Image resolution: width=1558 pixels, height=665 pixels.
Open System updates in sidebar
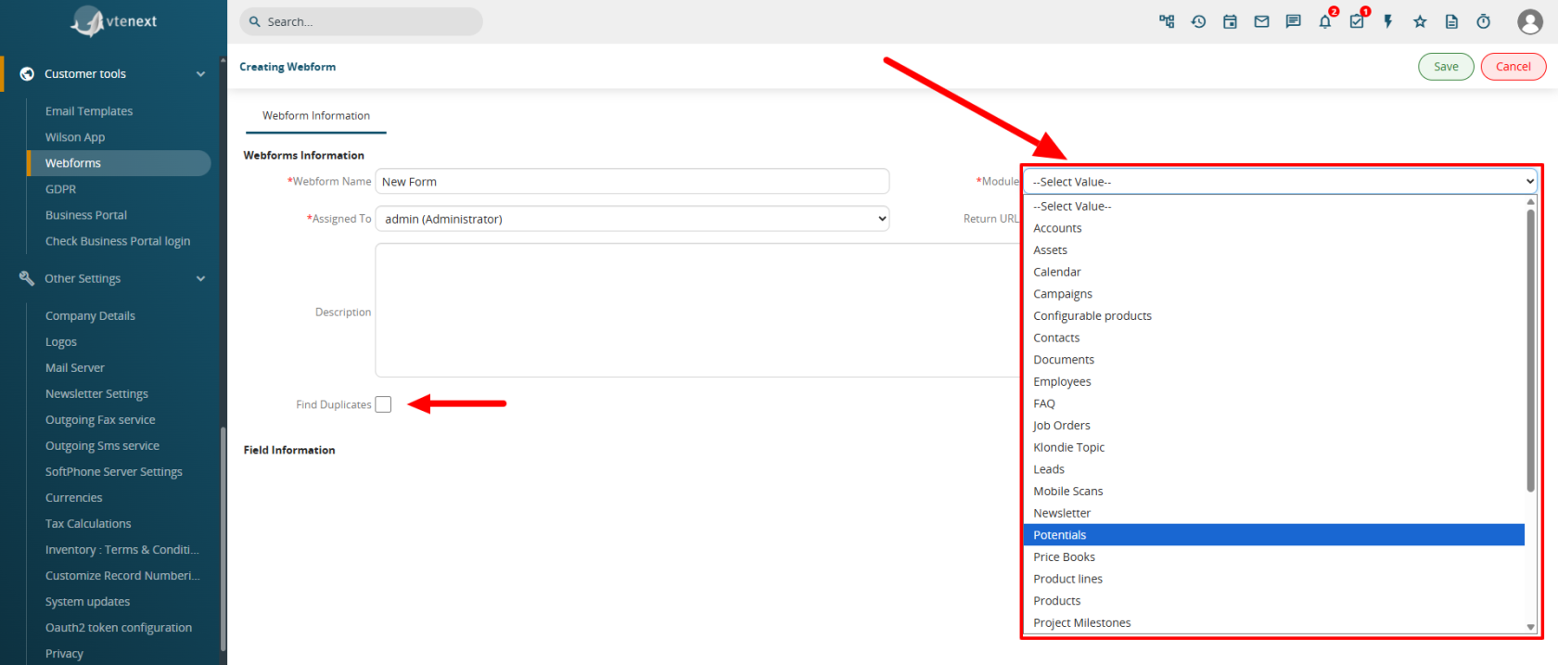87,602
